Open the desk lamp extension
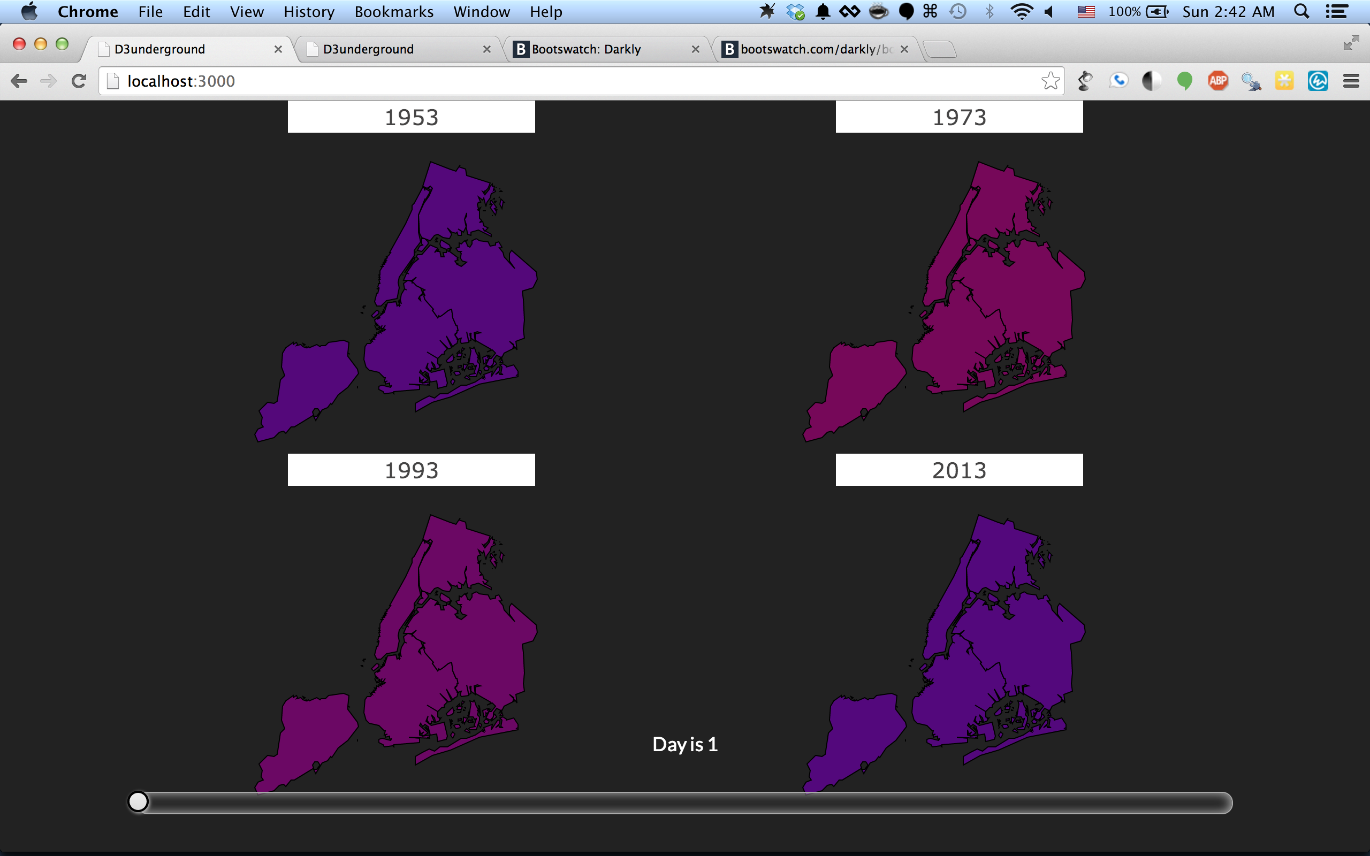 pyautogui.click(x=1085, y=81)
